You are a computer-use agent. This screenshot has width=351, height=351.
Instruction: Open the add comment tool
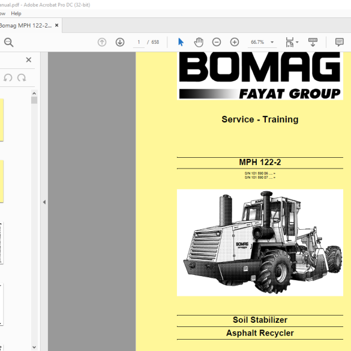pos(340,42)
